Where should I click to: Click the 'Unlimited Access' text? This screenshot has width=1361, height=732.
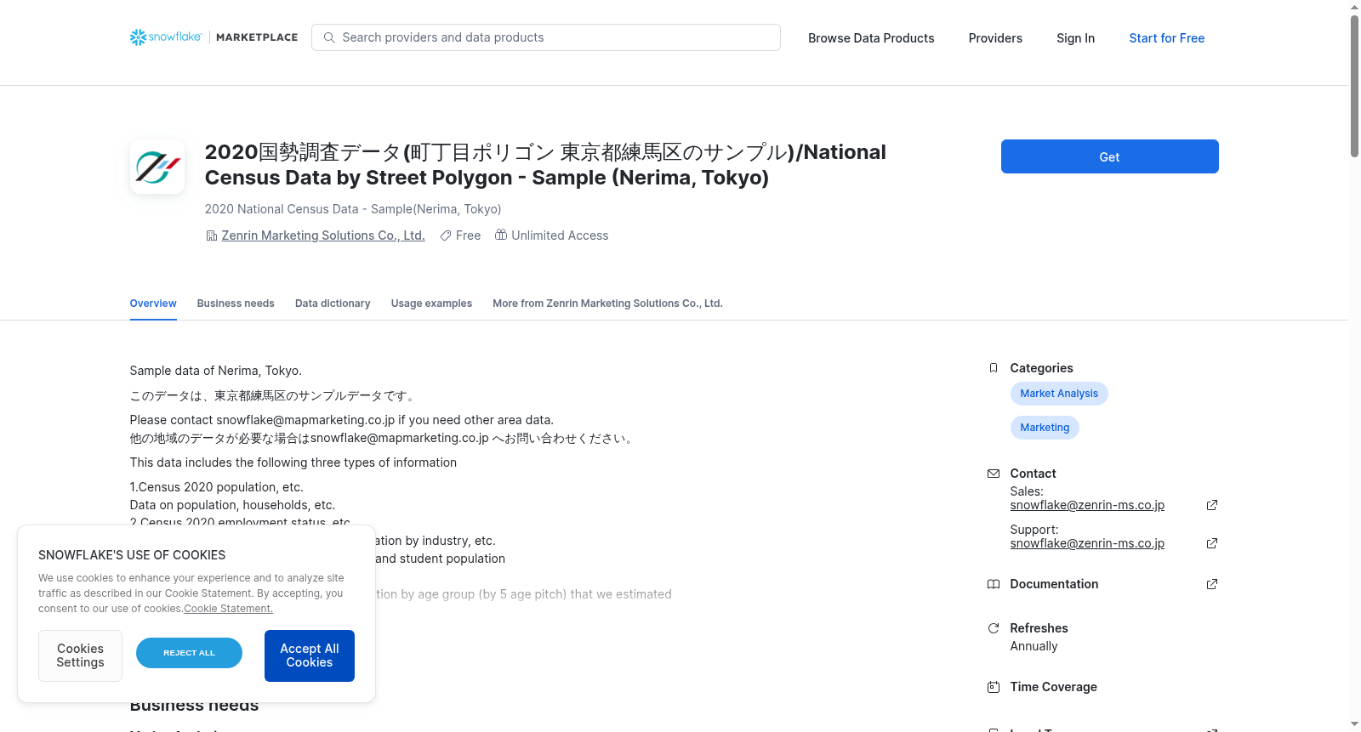pyautogui.click(x=560, y=235)
